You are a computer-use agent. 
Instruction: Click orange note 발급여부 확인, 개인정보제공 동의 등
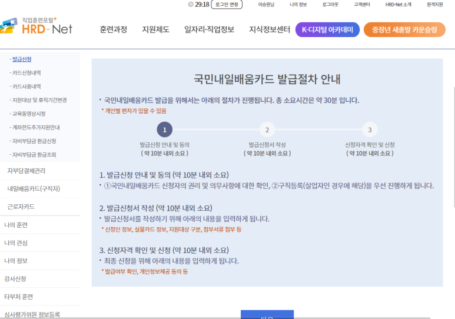coord(145,272)
